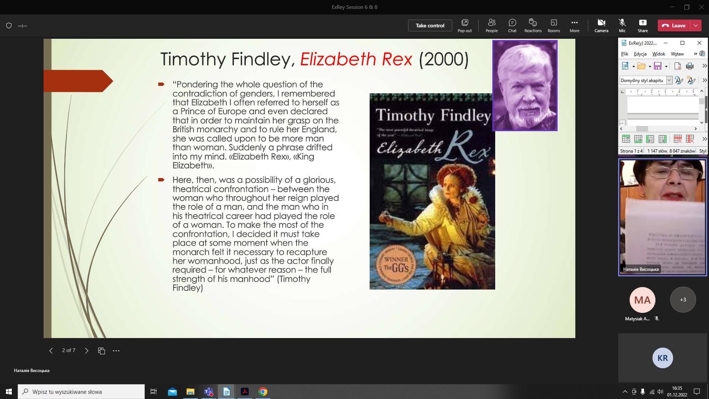
Task: Open File Explorer from taskbar
Action: tap(191, 392)
